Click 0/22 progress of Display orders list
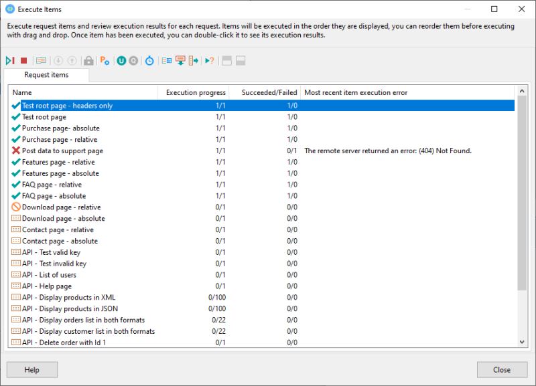 pos(219,320)
